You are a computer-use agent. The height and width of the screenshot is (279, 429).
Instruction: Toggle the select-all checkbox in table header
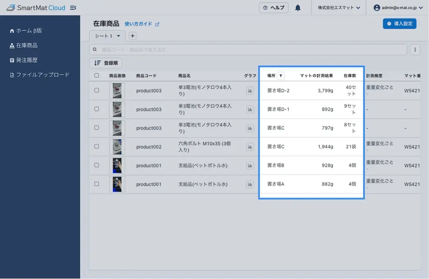point(97,76)
